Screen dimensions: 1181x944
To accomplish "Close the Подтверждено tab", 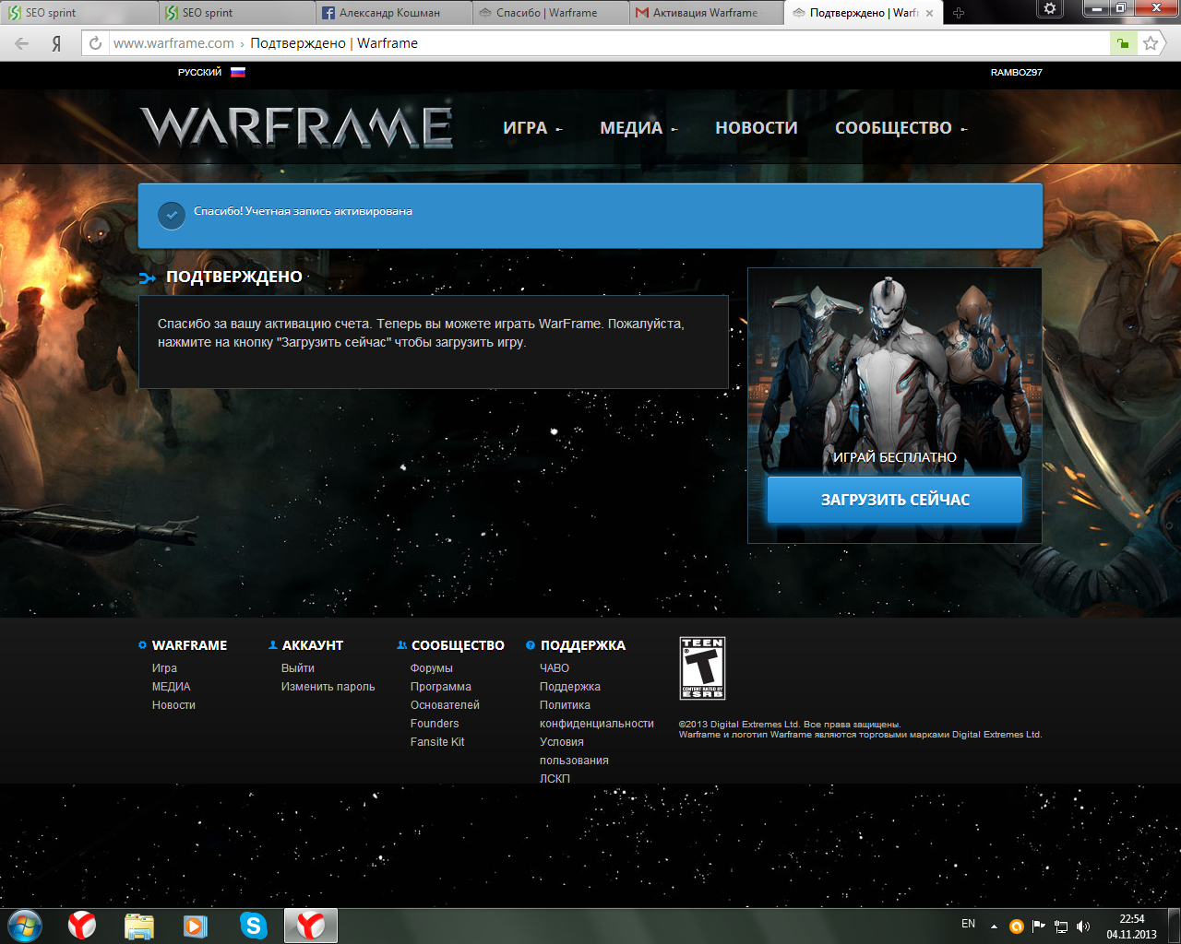I will 929,13.
